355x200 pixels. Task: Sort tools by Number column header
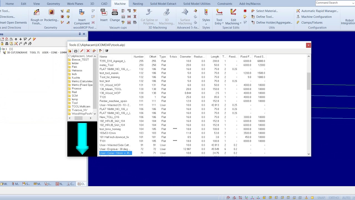[x=138, y=57]
